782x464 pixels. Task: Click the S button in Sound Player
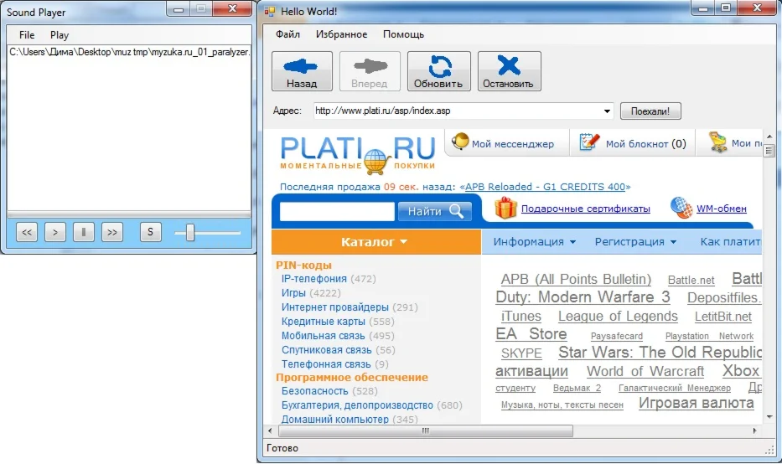click(x=150, y=232)
